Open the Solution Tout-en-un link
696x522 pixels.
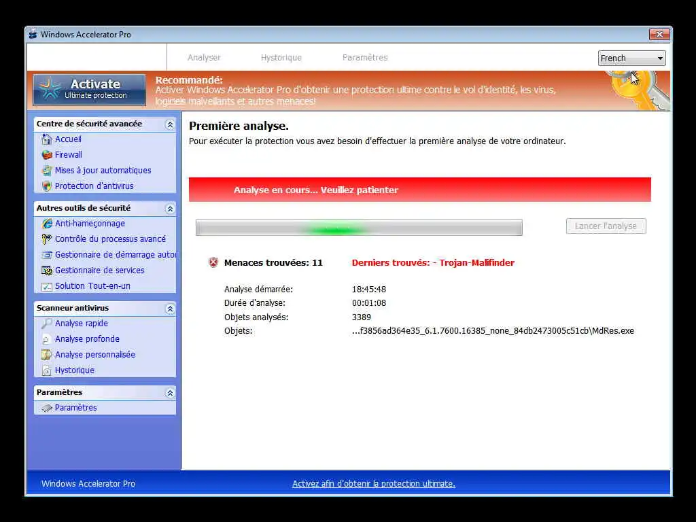point(92,286)
